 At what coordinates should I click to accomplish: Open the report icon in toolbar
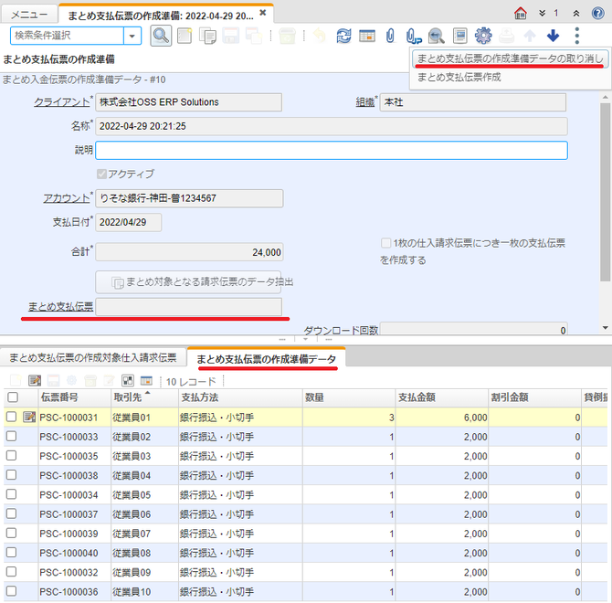coord(460,36)
